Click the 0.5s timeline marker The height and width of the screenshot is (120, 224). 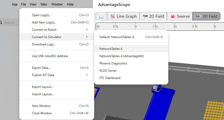(116, 26)
